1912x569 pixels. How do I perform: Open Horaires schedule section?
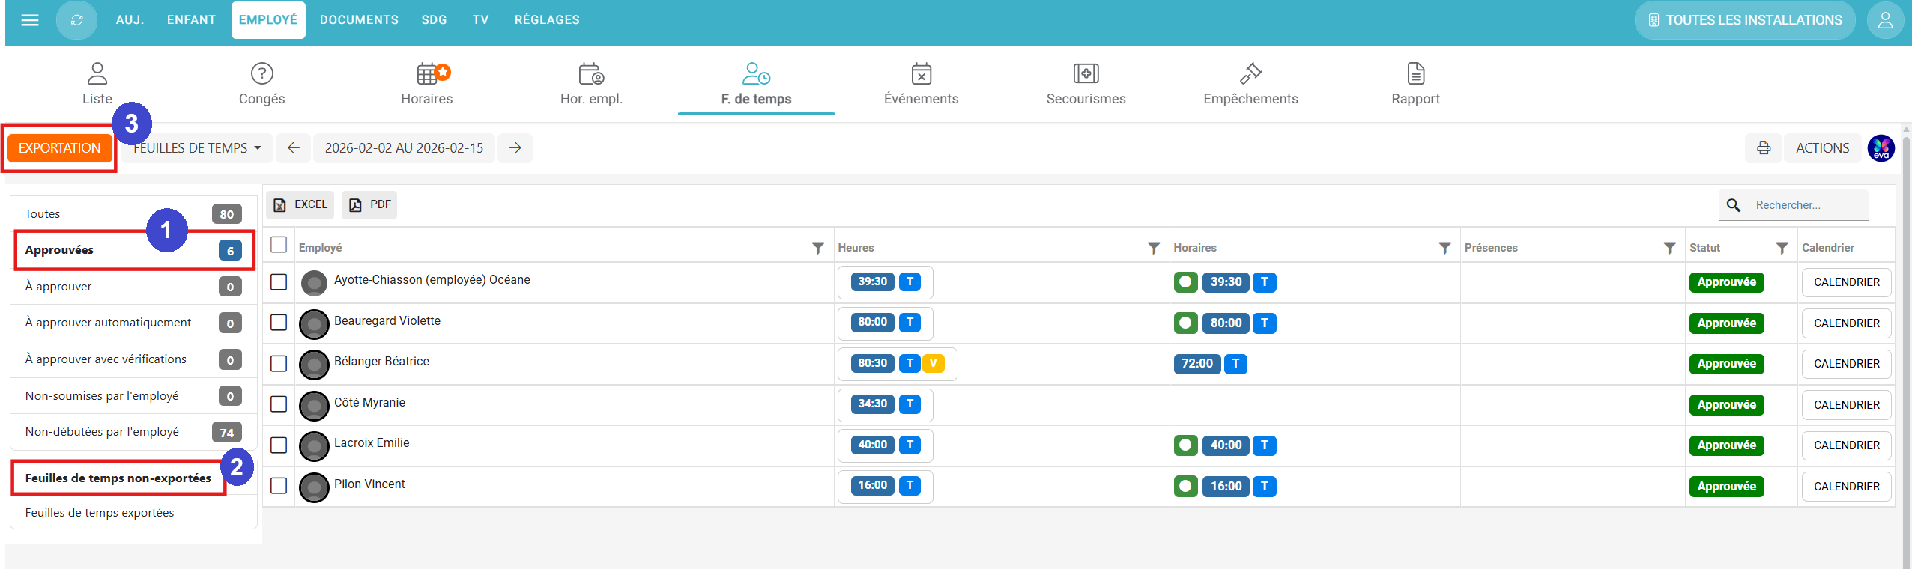pyautogui.click(x=426, y=84)
